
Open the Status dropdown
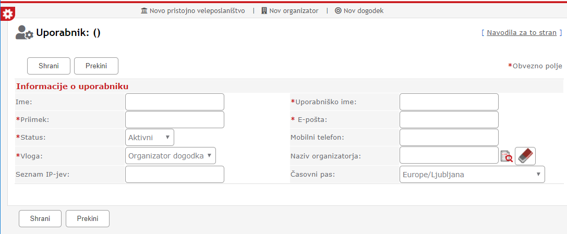click(150, 137)
